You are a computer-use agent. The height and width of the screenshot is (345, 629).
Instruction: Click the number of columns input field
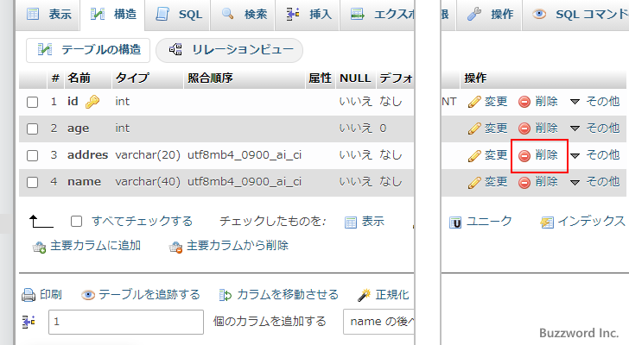click(126, 322)
